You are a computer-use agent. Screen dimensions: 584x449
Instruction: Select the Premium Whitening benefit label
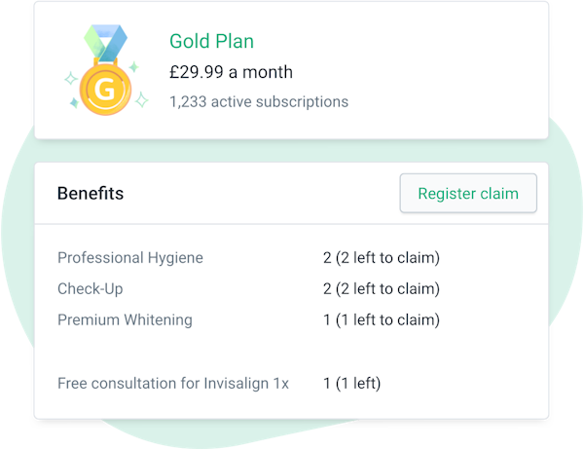(125, 319)
